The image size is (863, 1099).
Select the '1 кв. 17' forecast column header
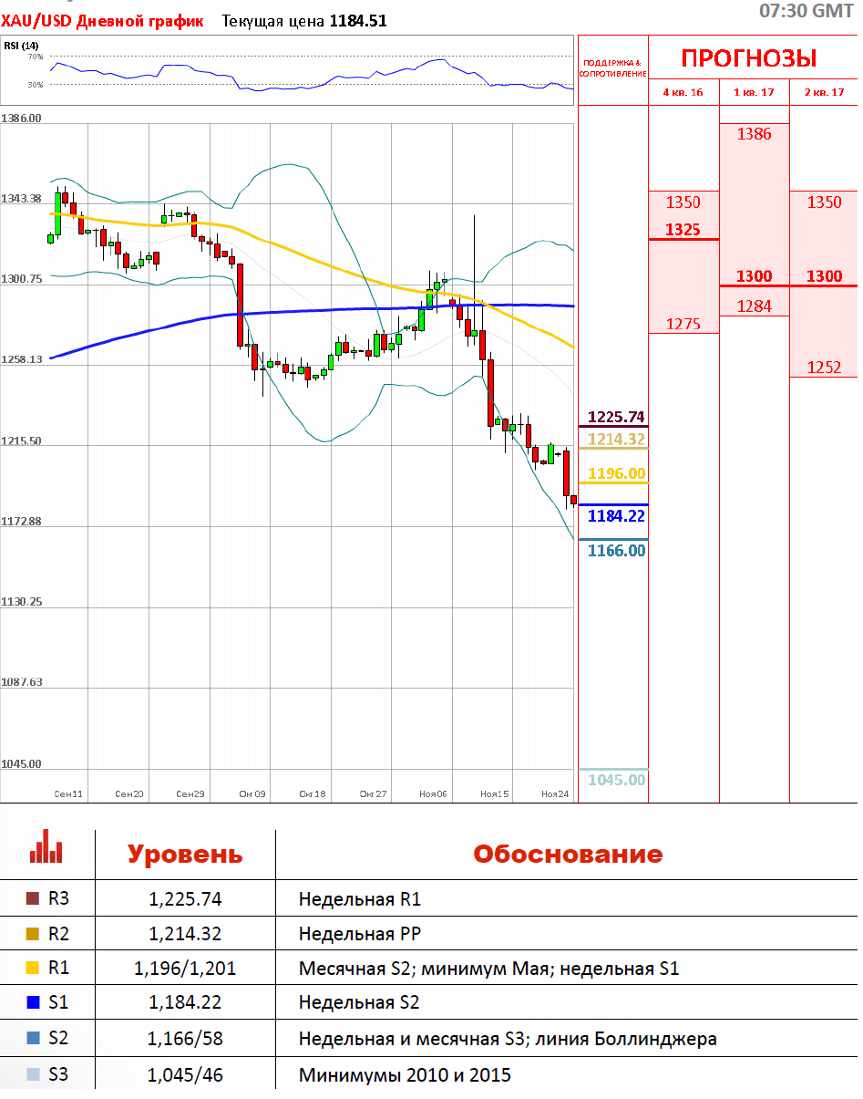pos(754,92)
